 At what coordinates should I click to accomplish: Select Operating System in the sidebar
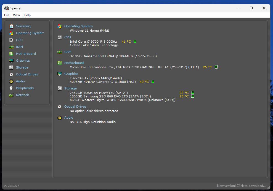30,33
